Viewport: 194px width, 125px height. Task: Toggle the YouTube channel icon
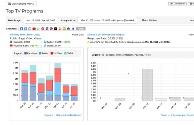(x=34, y=29)
